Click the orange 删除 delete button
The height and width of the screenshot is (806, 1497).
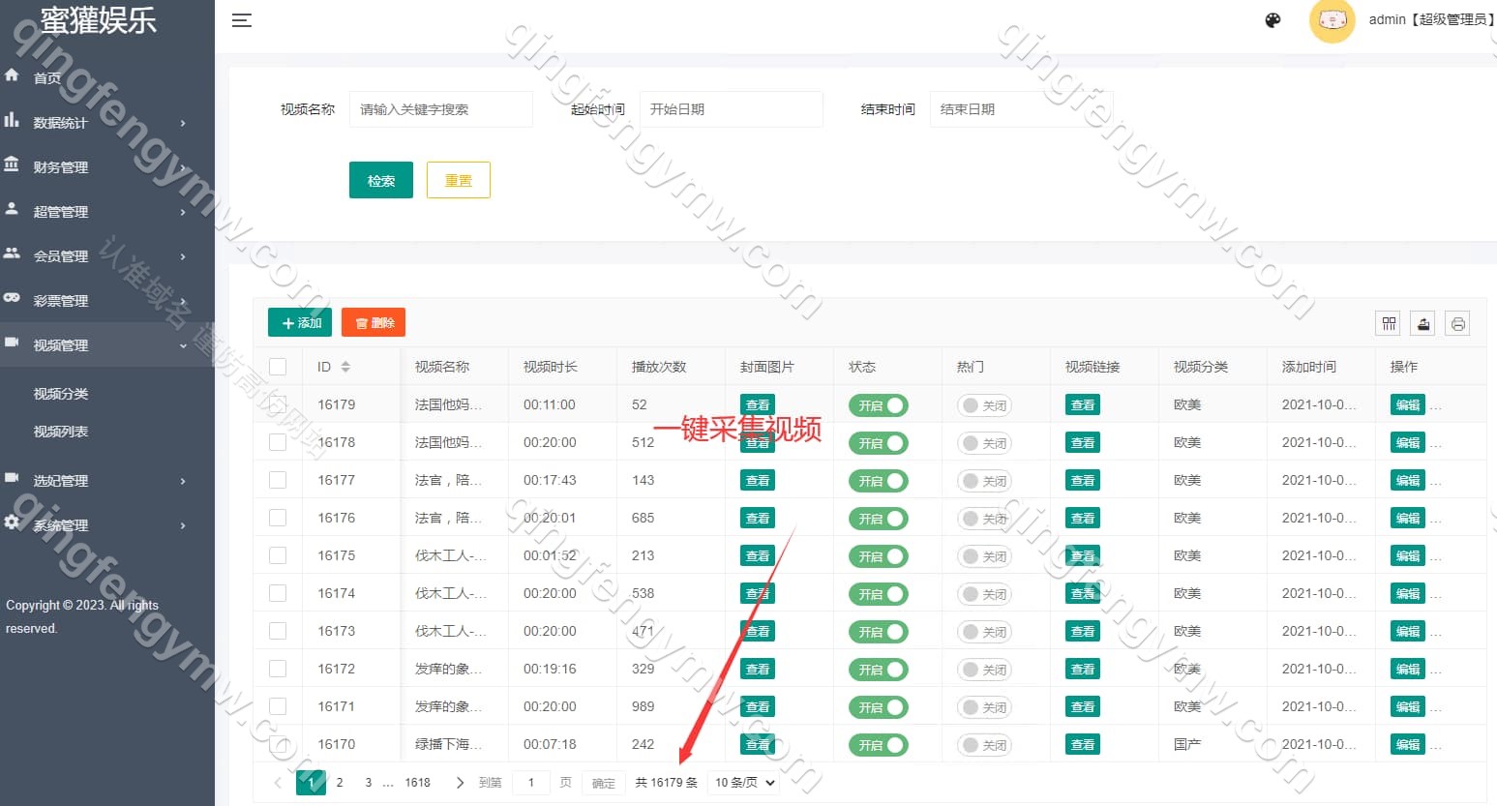(x=374, y=323)
